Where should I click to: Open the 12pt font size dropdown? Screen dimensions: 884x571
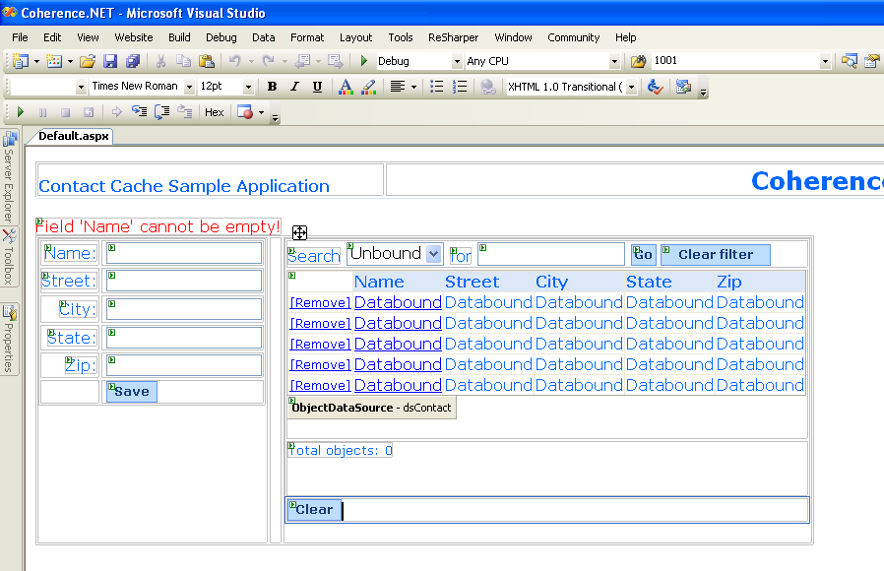tap(248, 87)
